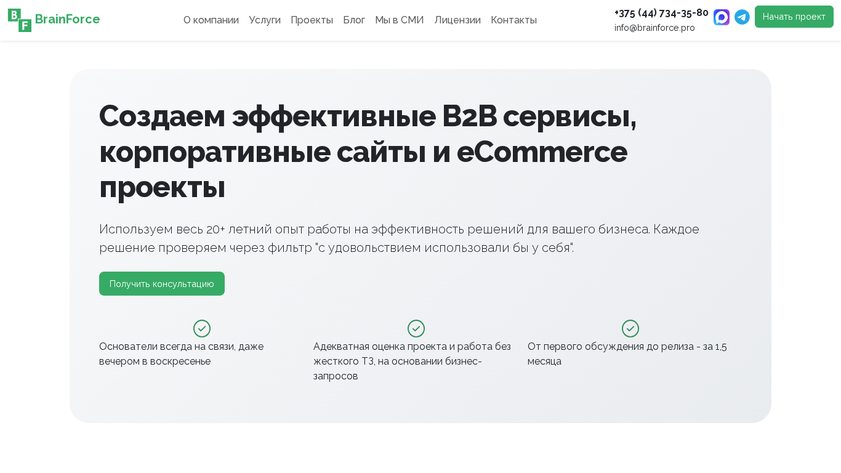Click the Получить консультацию button
The width and height of the screenshot is (841, 473).
[x=162, y=284]
